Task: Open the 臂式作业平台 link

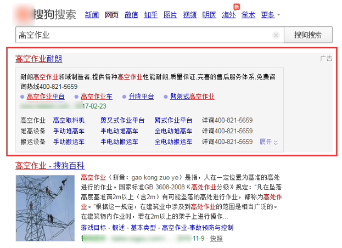Action: [173, 120]
